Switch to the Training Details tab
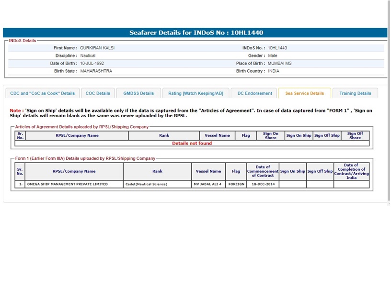 [355, 93]
